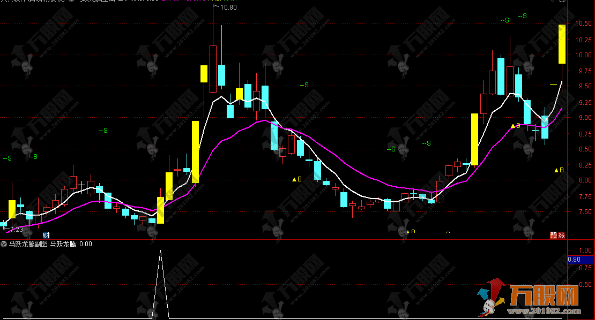Click the 10.00 price axis label
This screenshot has width=595, height=320.
click(x=583, y=55)
